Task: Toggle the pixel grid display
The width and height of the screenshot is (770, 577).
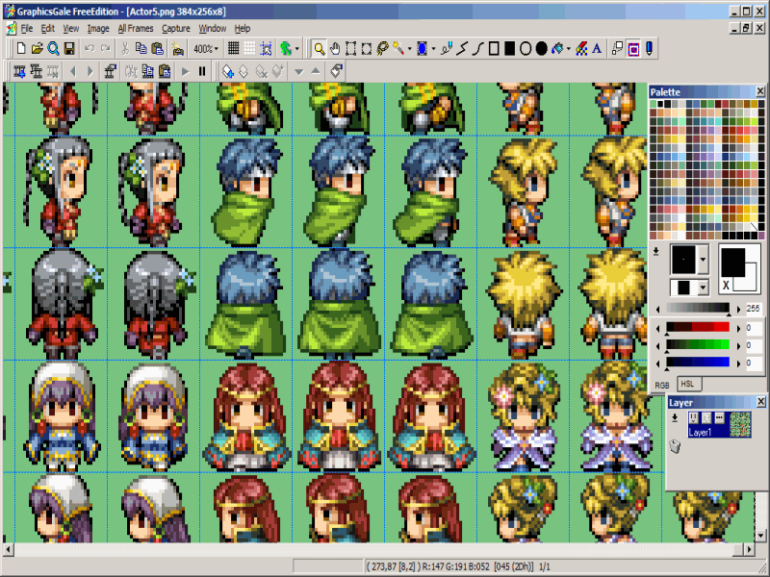Action: tap(234, 49)
